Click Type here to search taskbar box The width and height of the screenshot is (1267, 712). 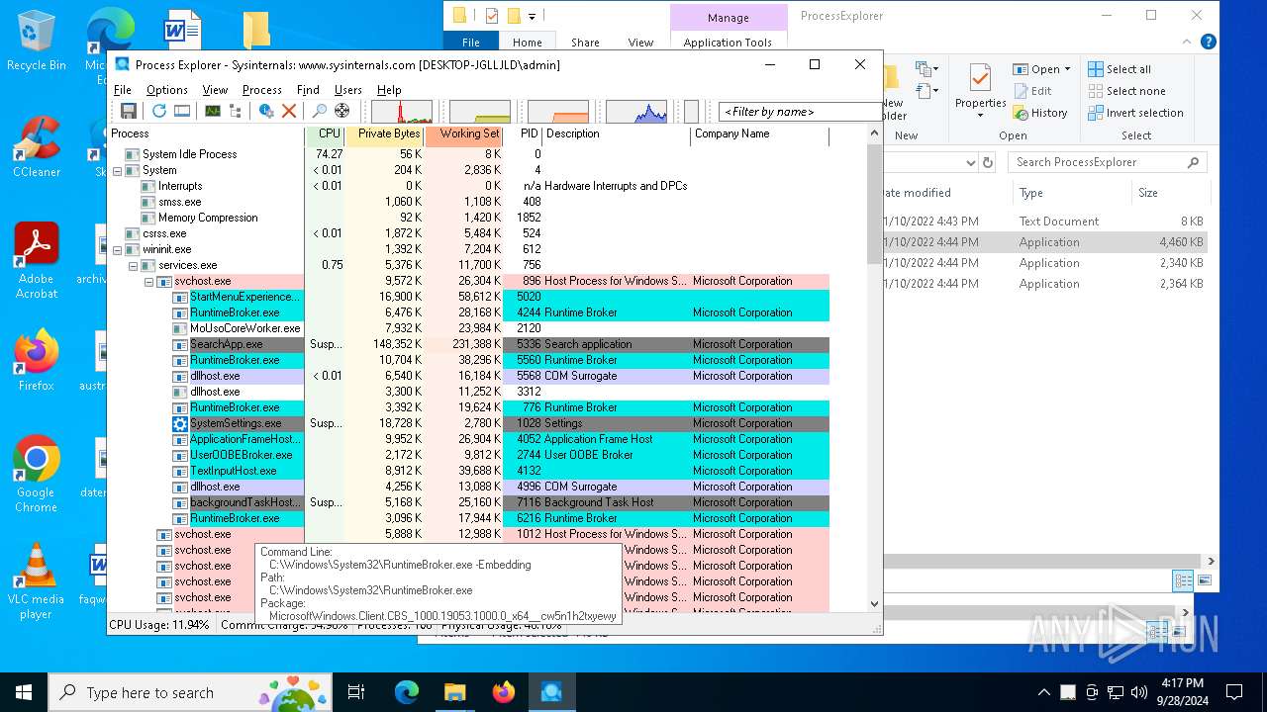[188, 692]
